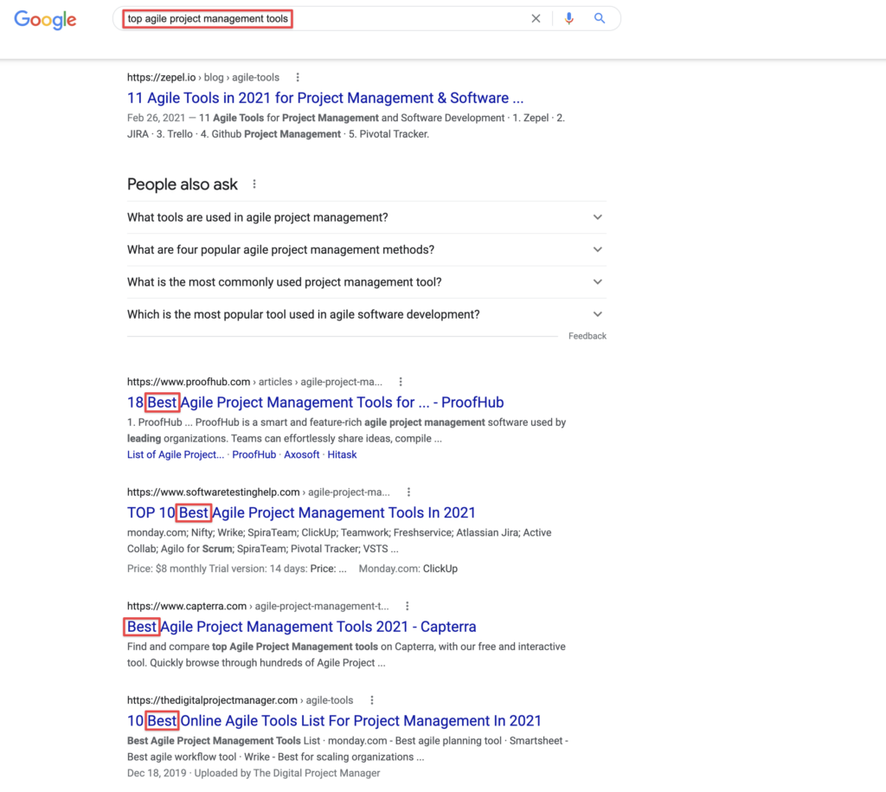Open three-dot menu beside People also ask
The height and width of the screenshot is (792, 886).
[254, 184]
